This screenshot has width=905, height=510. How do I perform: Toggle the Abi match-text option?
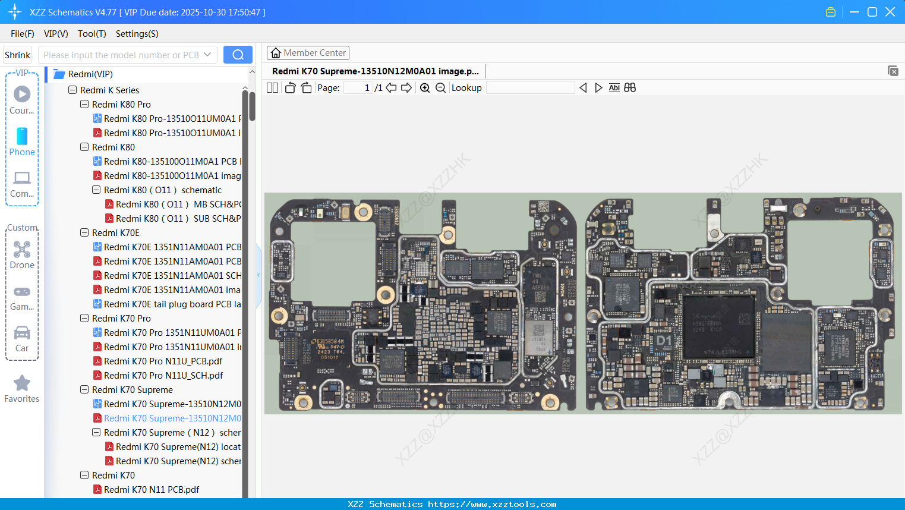click(614, 88)
